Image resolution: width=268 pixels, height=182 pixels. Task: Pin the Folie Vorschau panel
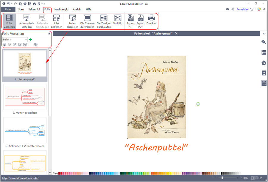coord(49,34)
